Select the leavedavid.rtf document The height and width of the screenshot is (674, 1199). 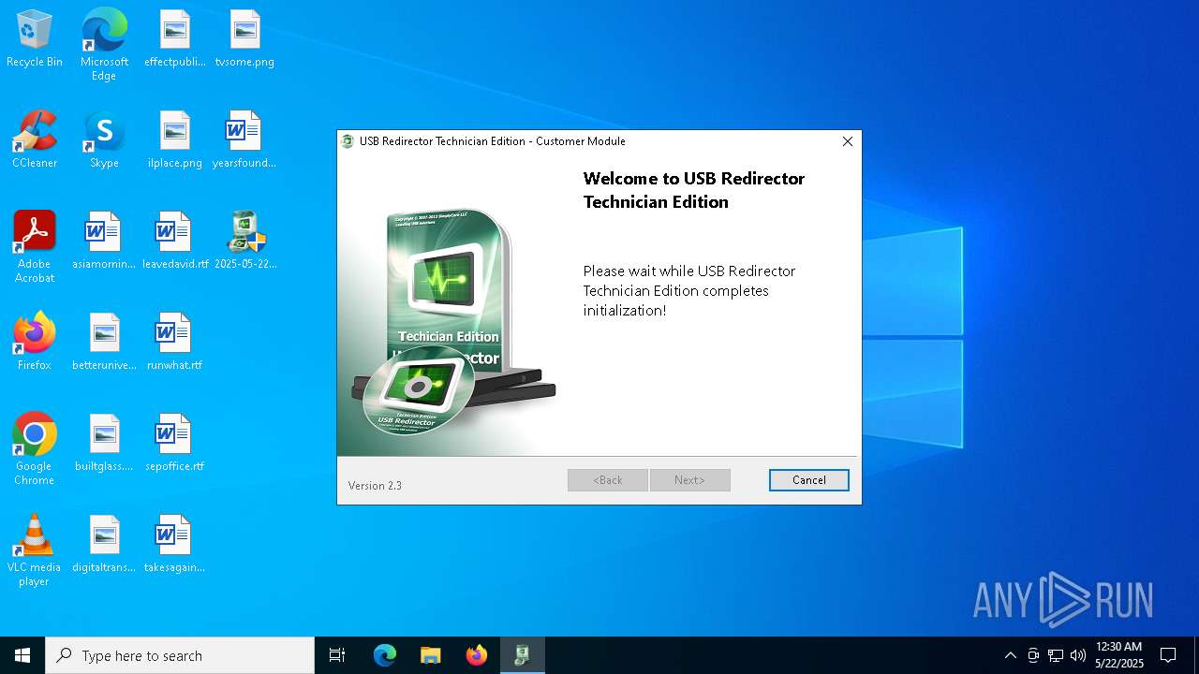click(175, 242)
